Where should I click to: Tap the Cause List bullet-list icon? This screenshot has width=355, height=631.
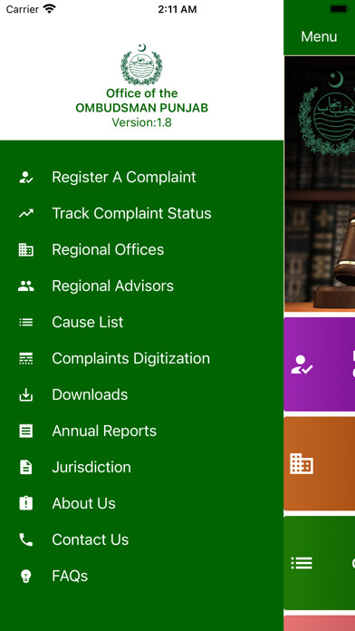[26, 323]
